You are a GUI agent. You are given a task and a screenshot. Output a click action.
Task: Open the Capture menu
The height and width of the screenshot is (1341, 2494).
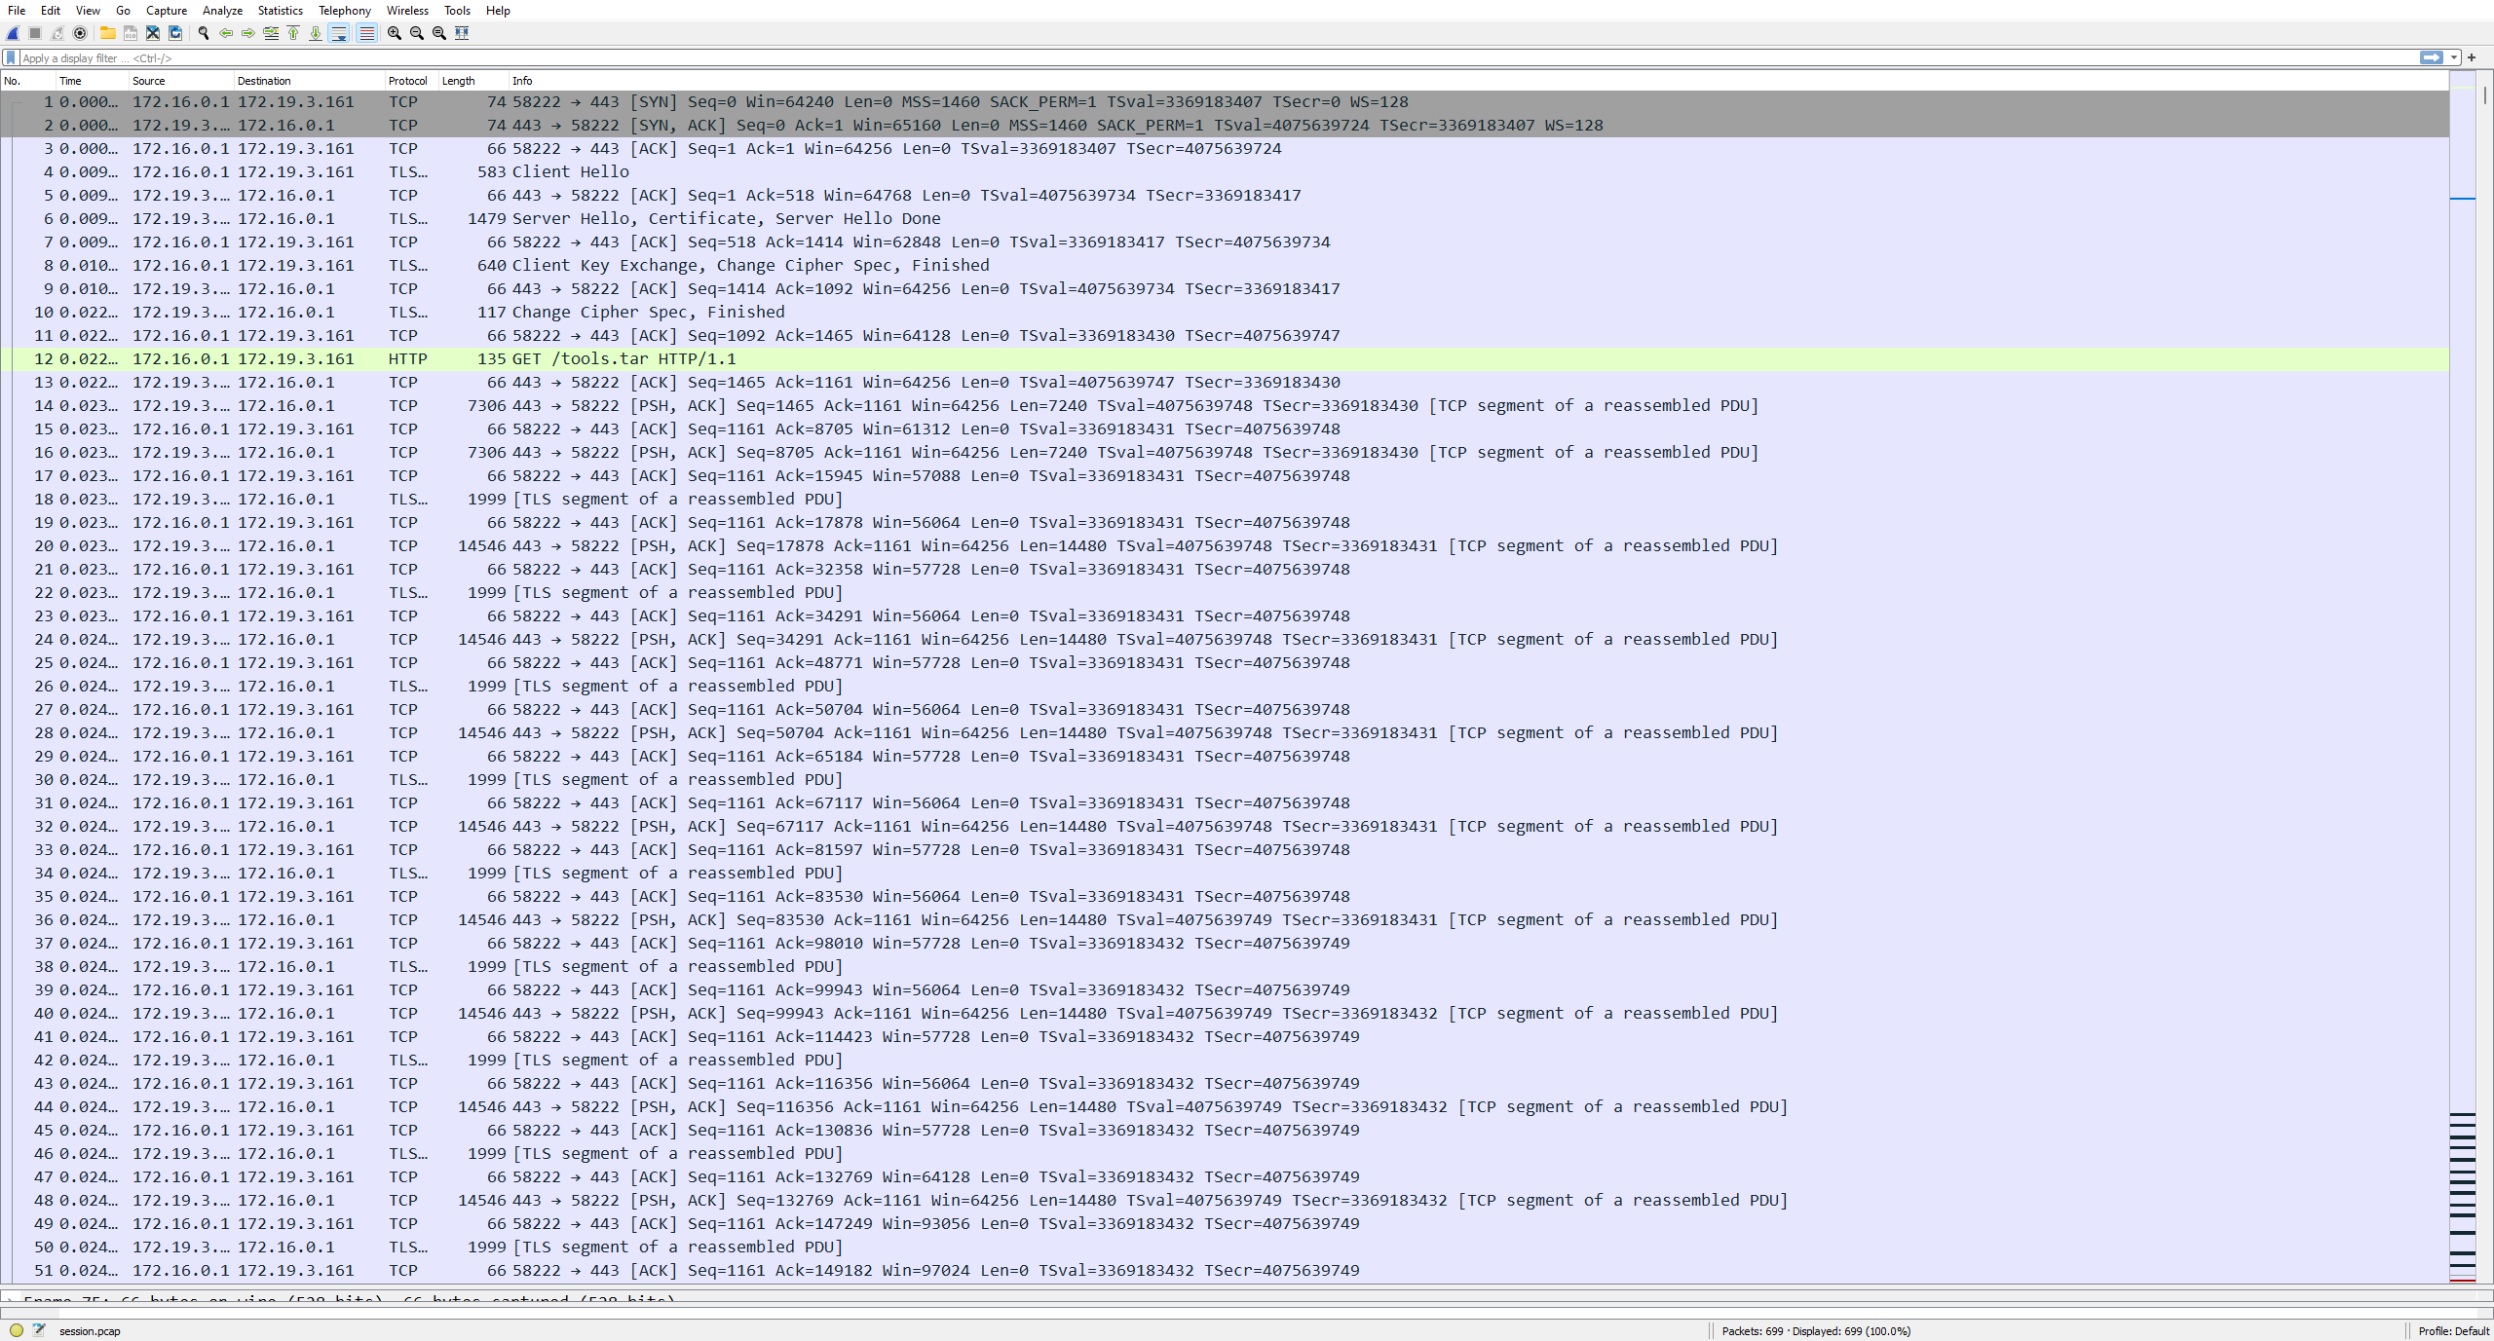(167, 11)
